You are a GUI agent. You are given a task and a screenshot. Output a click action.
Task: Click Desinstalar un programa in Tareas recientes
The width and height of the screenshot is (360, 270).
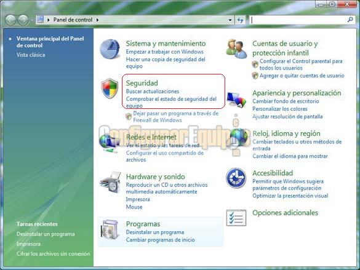click(x=46, y=234)
